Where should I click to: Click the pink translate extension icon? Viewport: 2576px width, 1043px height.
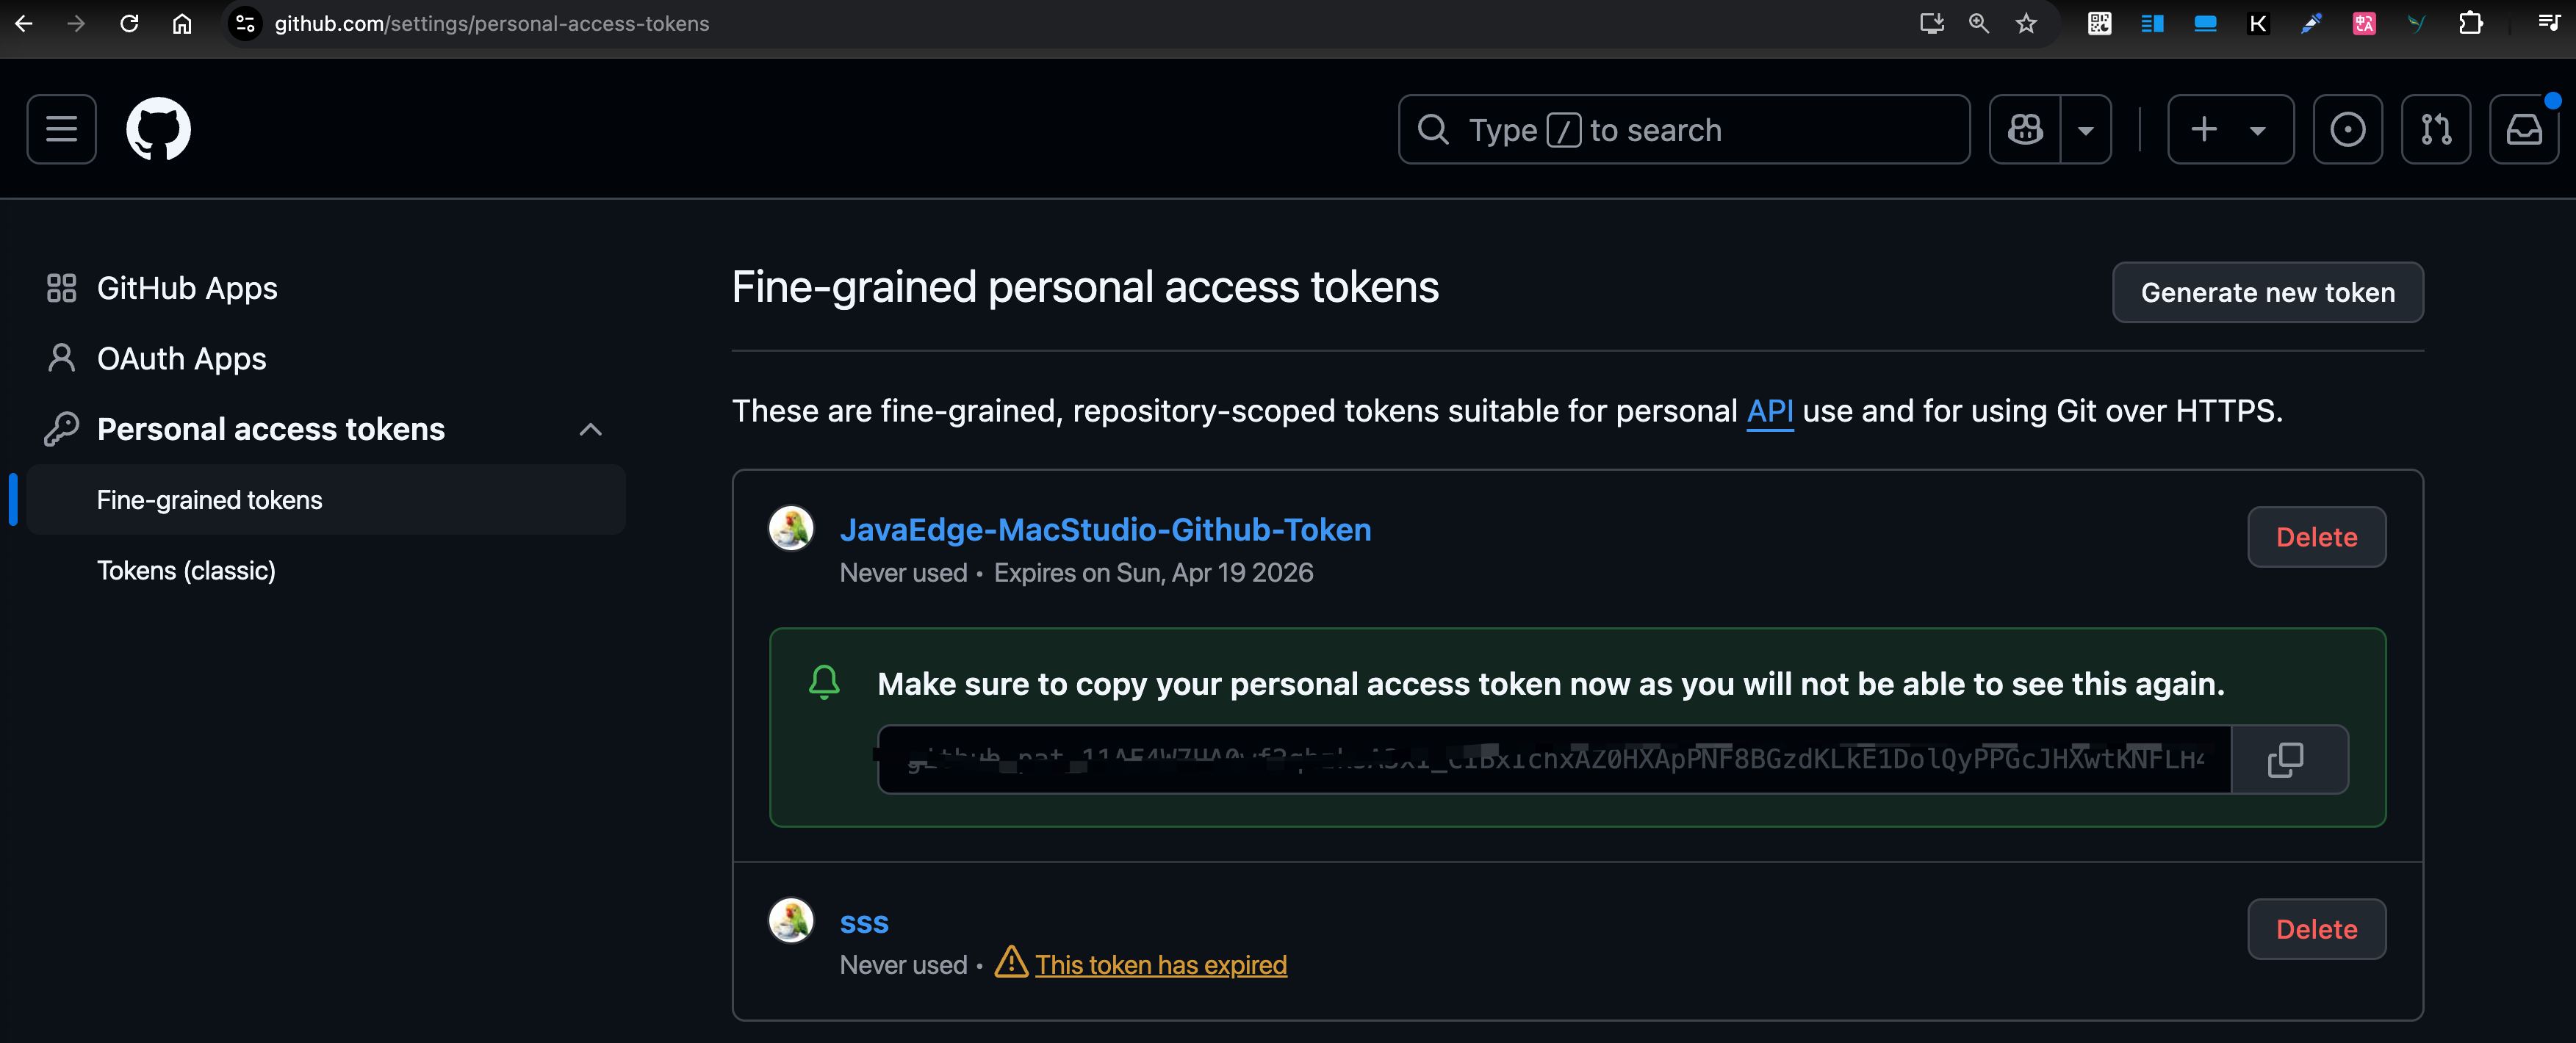(x=2364, y=23)
